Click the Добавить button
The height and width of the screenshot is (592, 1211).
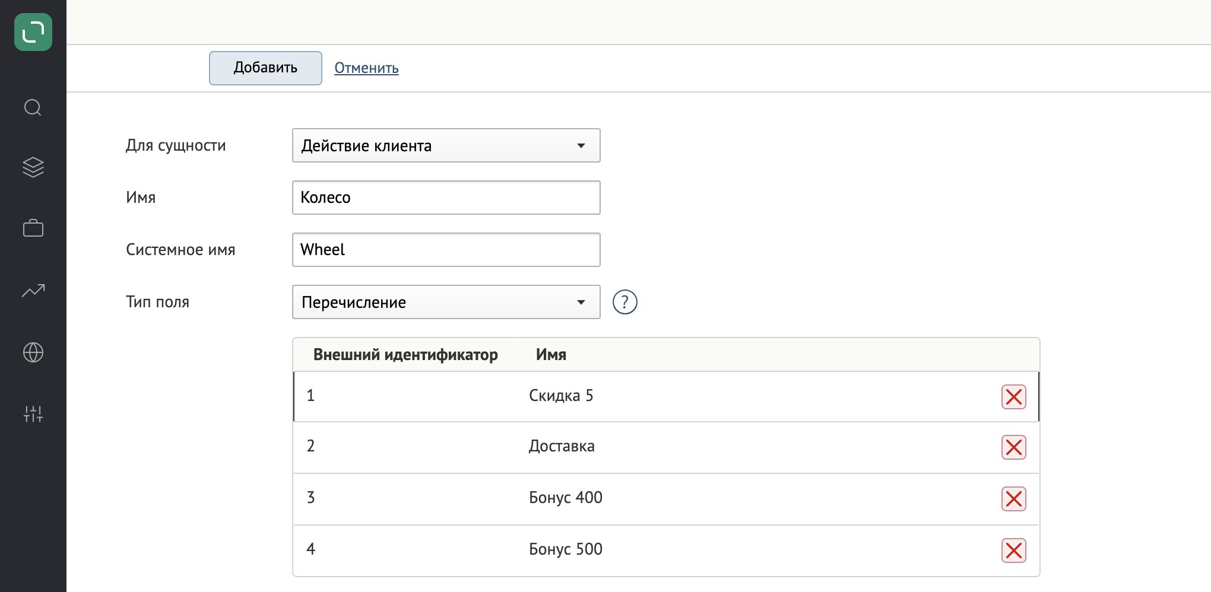coord(265,68)
